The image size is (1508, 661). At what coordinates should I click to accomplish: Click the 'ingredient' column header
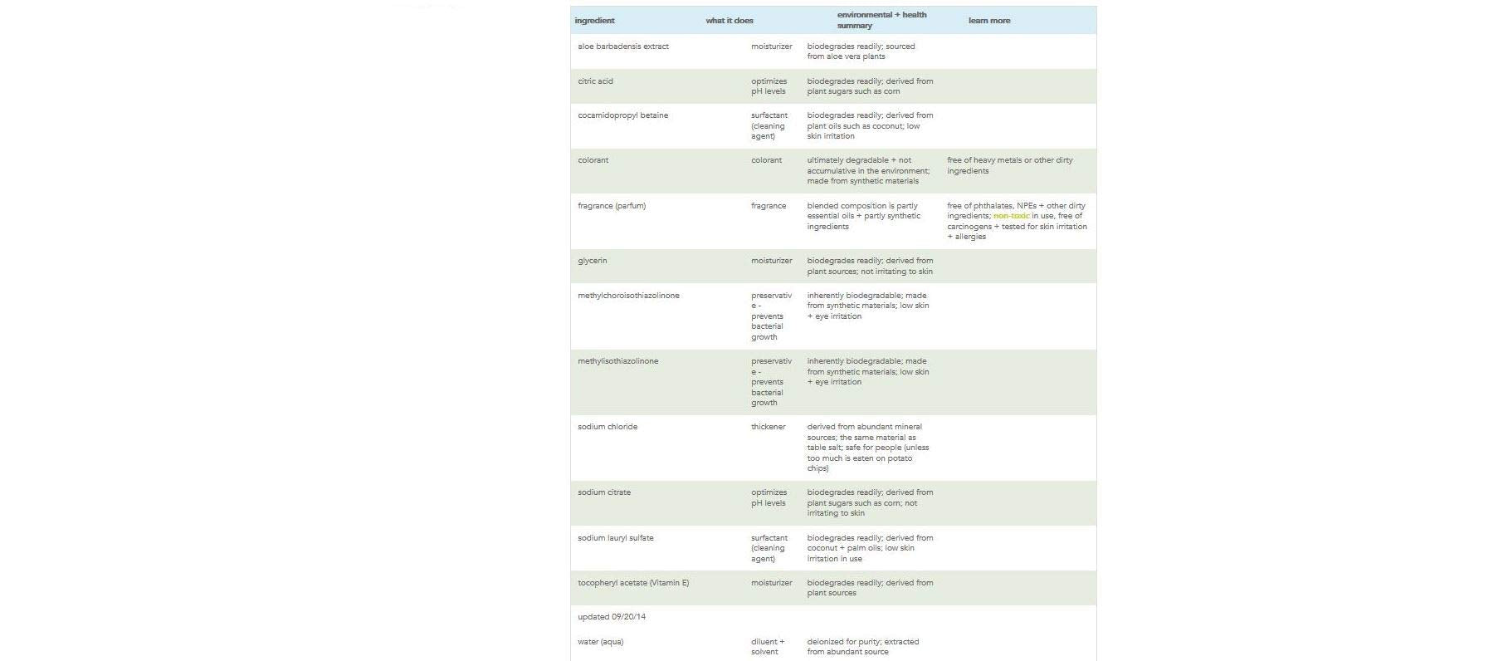click(594, 21)
